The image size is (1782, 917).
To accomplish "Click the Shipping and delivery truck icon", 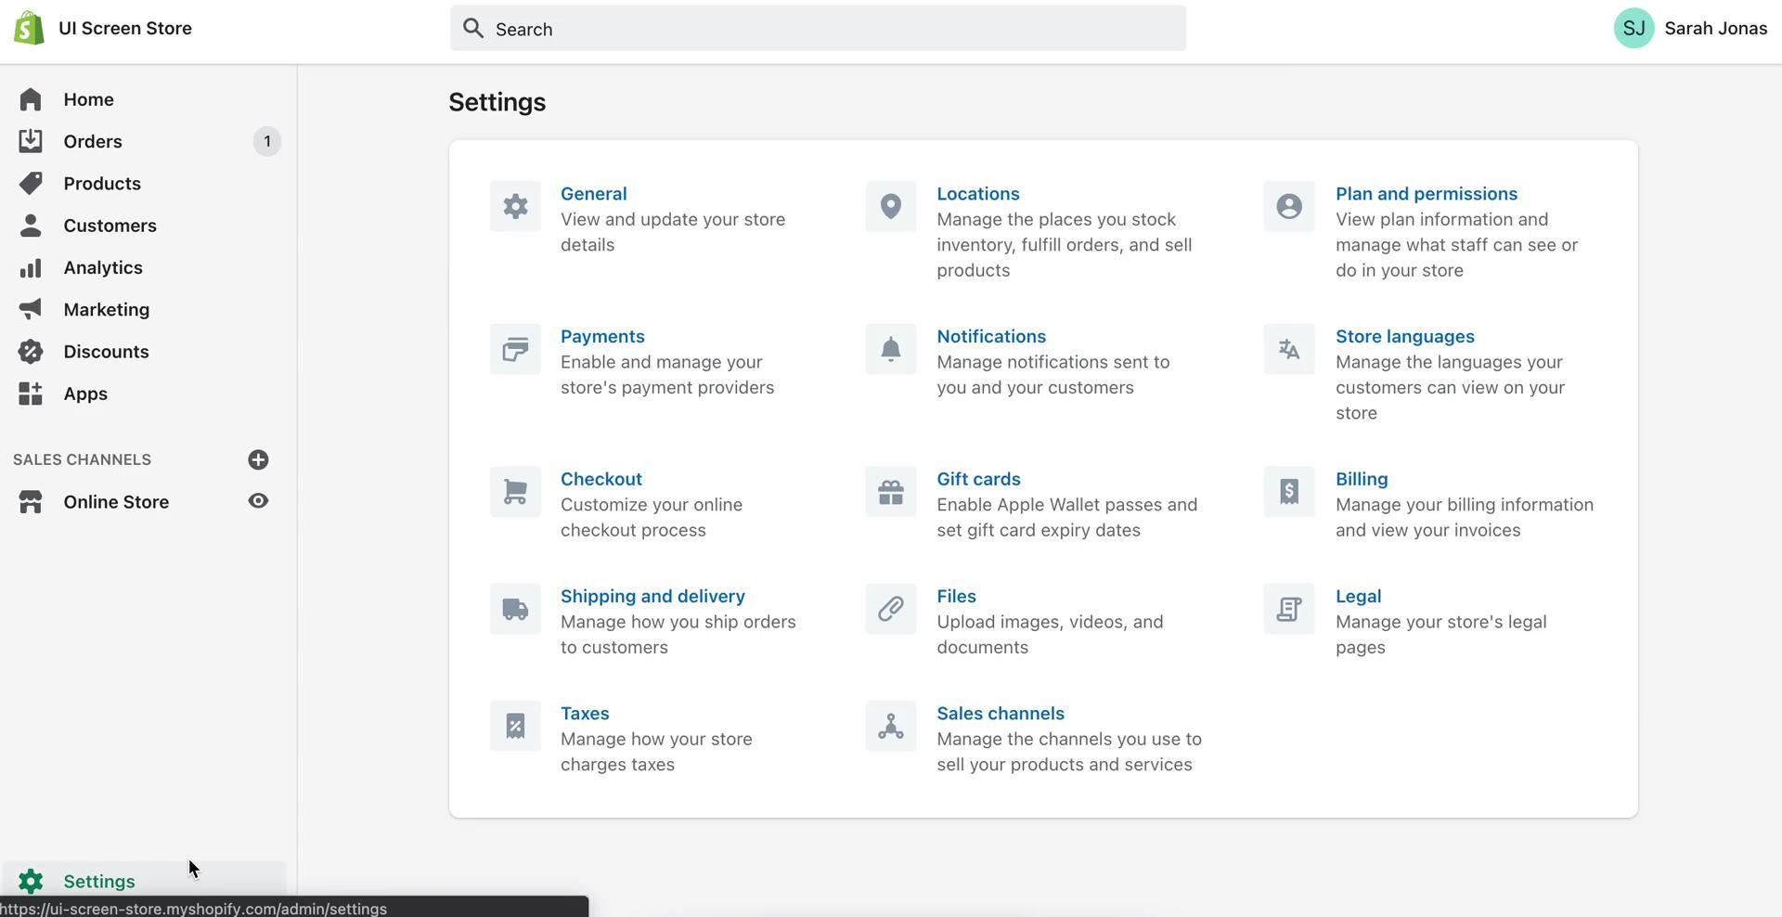I will click(515, 609).
